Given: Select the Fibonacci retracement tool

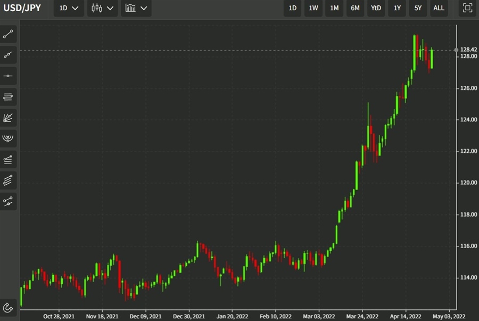Looking at the screenshot, I should tap(8, 159).
